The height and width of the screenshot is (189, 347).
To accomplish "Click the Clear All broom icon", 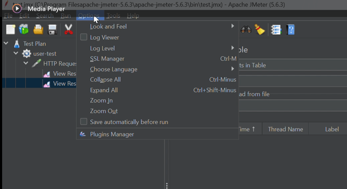I will pyautogui.click(x=260, y=29).
